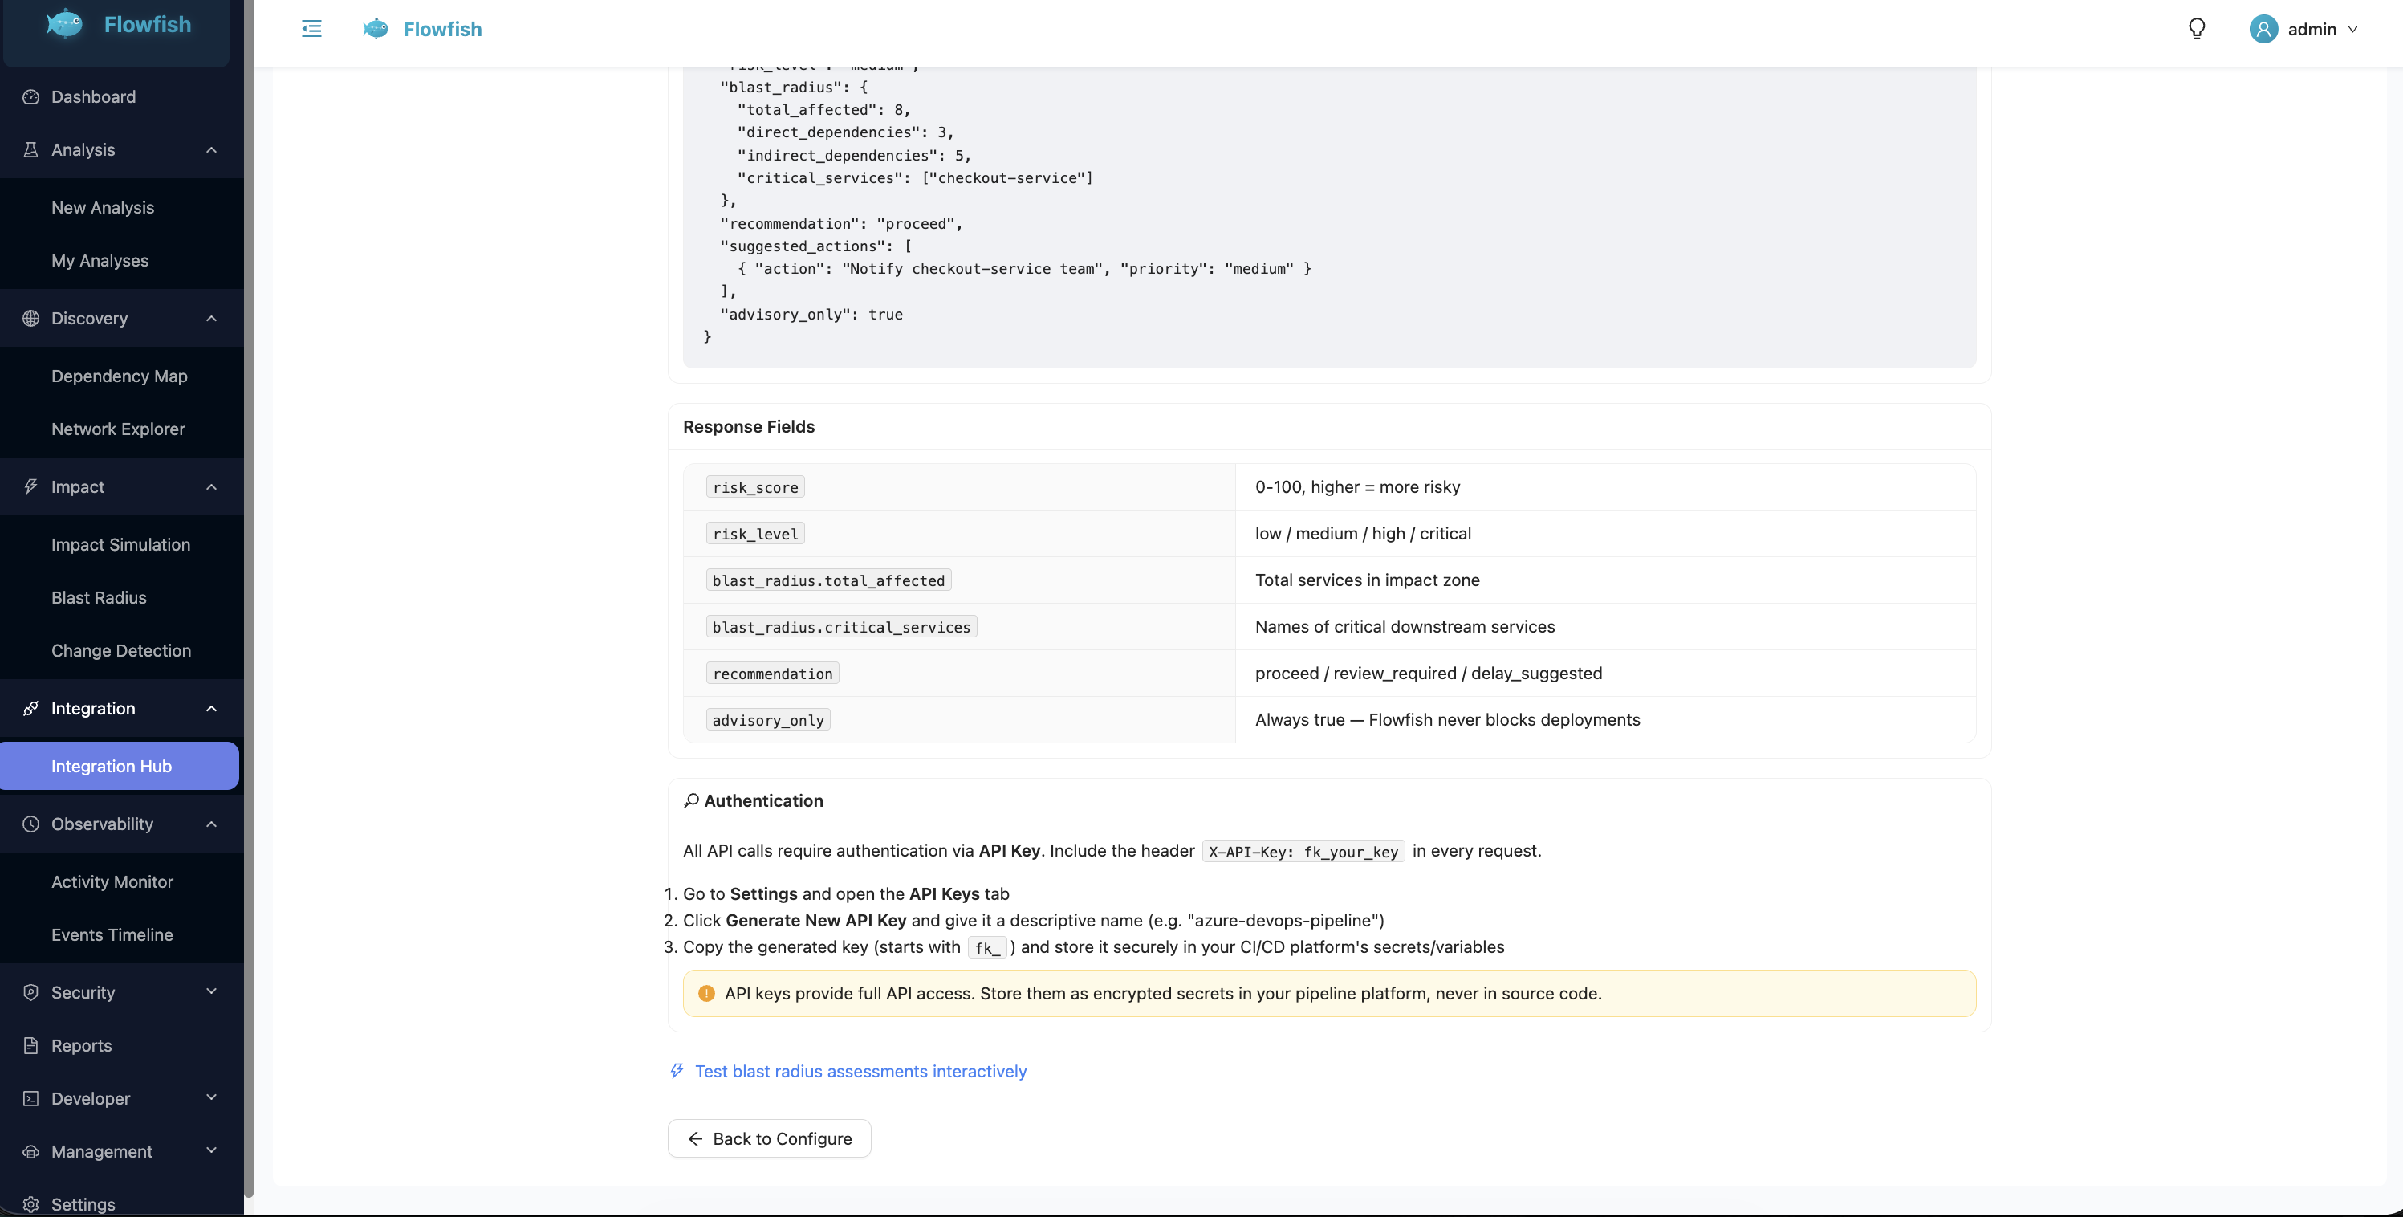This screenshot has width=2403, height=1217.
Task: Click the recommendation field tag
Action: [772, 674]
